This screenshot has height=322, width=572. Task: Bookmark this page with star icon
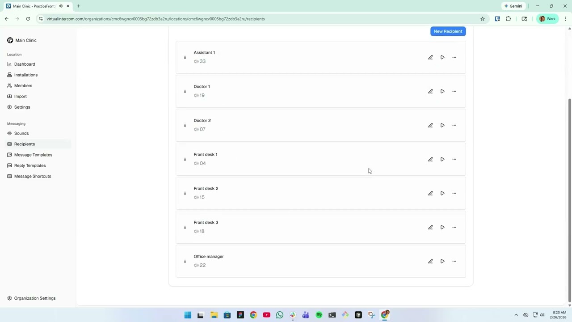click(x=483, y=19)
